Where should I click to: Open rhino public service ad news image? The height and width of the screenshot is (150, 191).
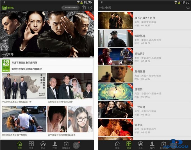point(24,86)
